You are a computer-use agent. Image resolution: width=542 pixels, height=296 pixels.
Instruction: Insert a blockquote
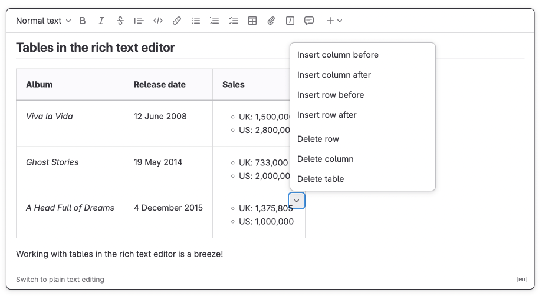(x=139, y=21)
